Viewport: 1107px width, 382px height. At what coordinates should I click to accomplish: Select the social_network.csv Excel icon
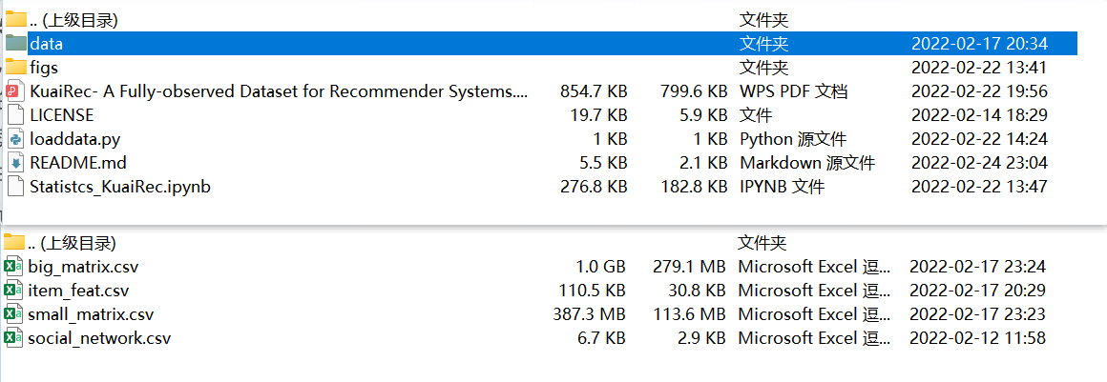(x=13, y=338)
